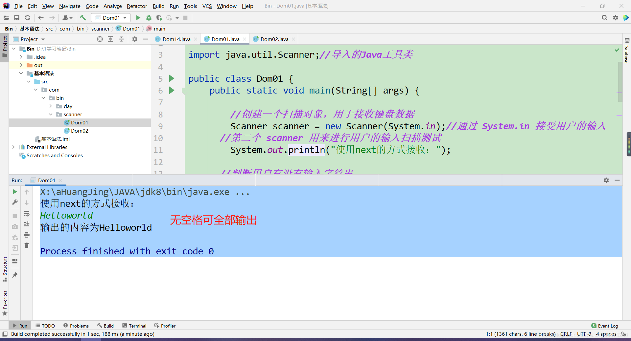Viewport: 631px width, 341px height.
Task: Click run gutter arrow beside main method
Action: pos(172,90)
